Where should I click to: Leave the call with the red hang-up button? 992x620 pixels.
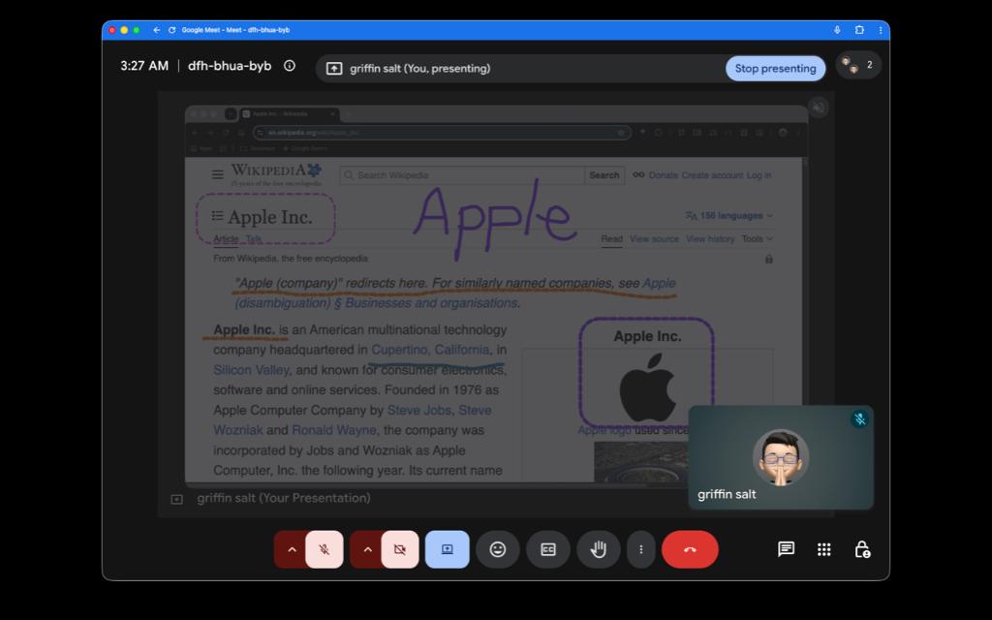pyautogui.click(x=690, y=549)
